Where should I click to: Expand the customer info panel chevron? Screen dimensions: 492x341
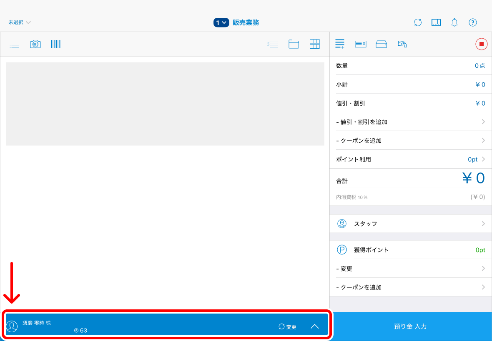[x=315, y=326]
